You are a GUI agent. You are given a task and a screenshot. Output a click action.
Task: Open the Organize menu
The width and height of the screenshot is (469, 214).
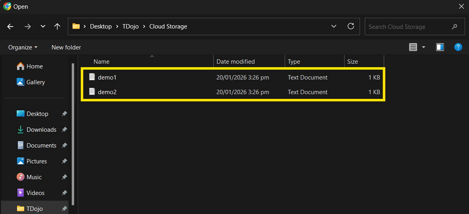[x=23, y=47]
